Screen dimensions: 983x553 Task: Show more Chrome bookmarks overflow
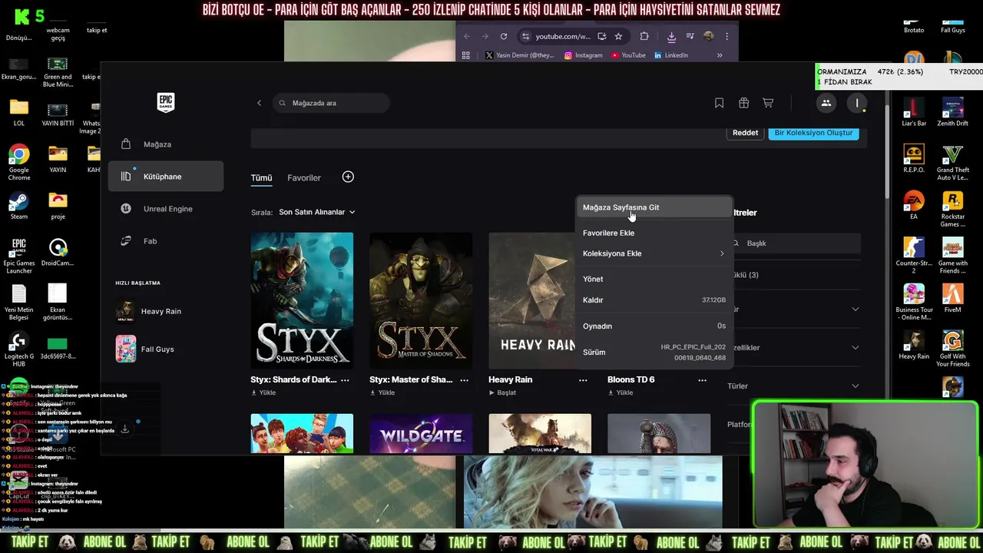(720, 55)
